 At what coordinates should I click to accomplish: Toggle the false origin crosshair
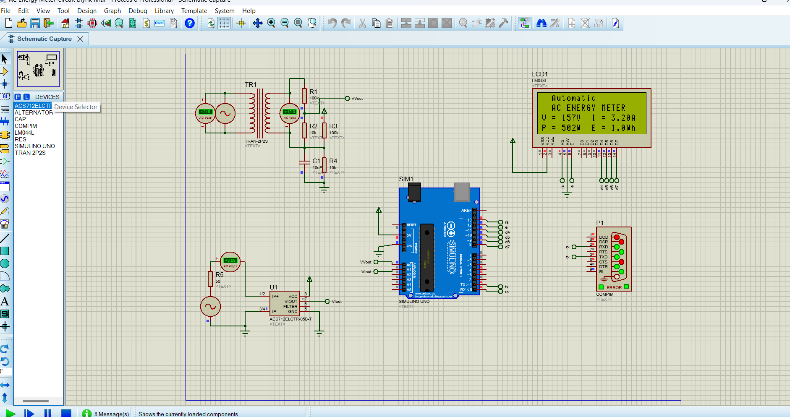click(x=241, y=23)
